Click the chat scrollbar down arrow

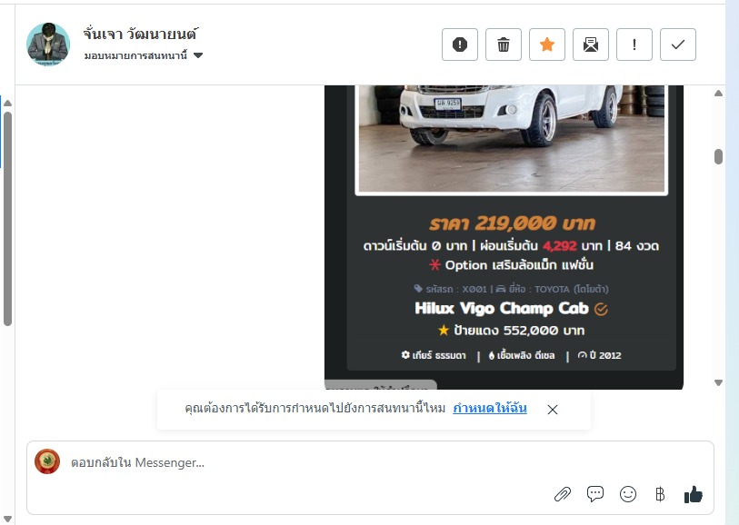point(718,382)
